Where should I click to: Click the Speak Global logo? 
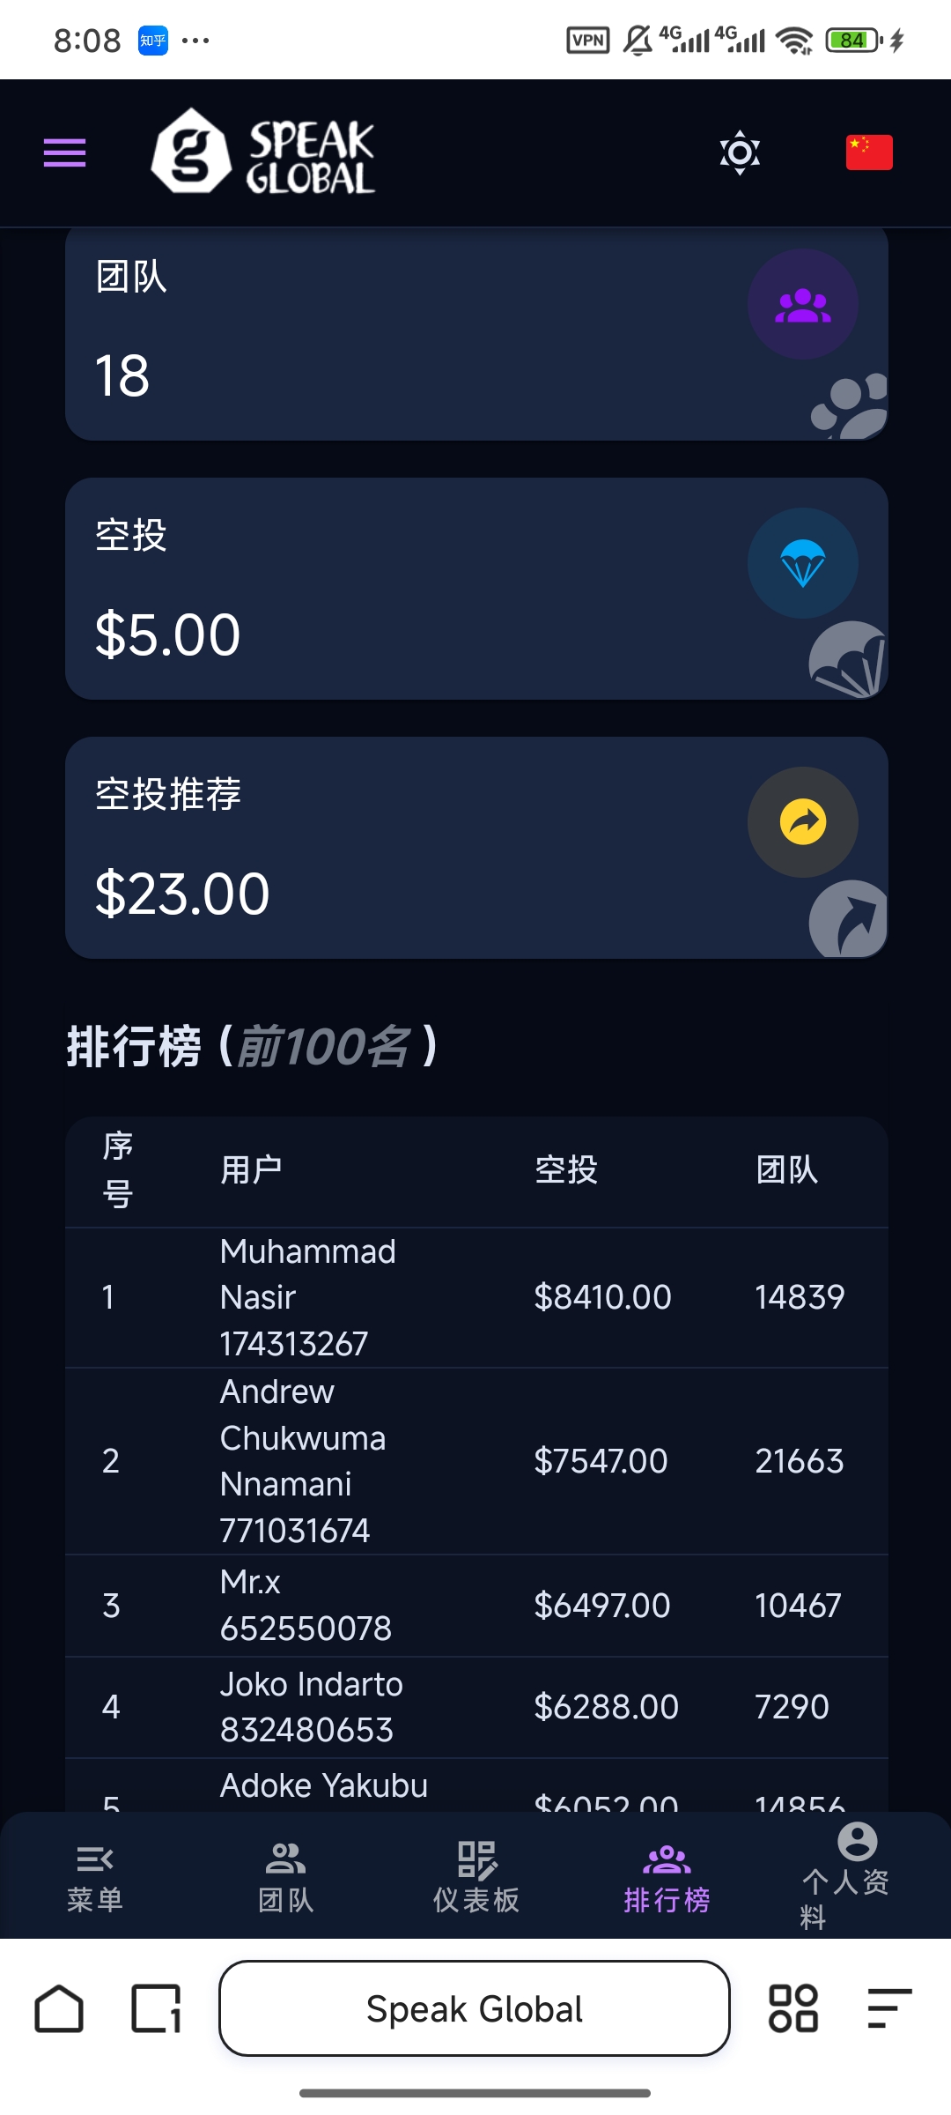(264, 152)
